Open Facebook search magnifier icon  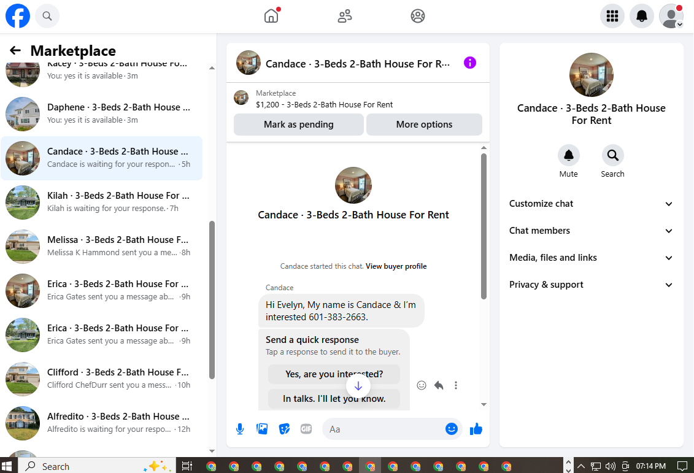(47, 16)
